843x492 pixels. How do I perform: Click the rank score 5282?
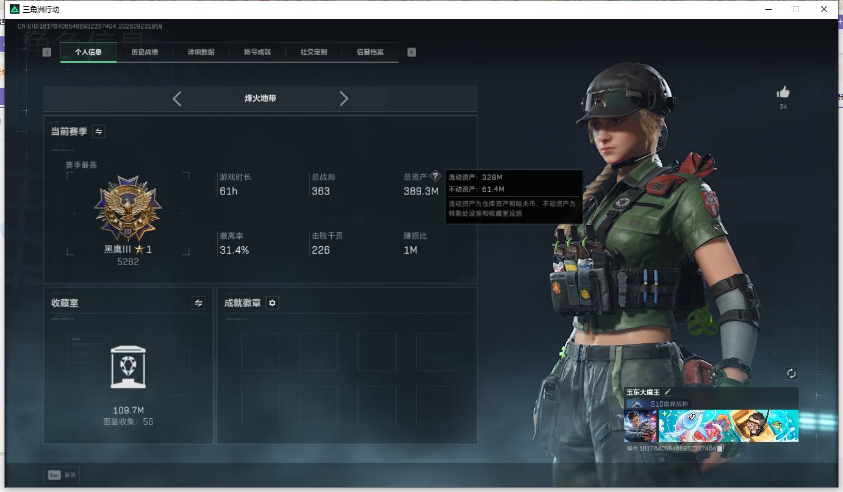pos(128,262)
